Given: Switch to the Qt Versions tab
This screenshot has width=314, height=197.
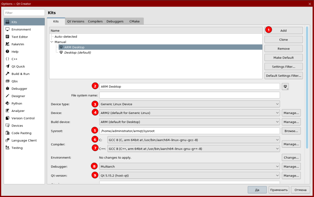Looking at the screenshot, I should (76, 21).
